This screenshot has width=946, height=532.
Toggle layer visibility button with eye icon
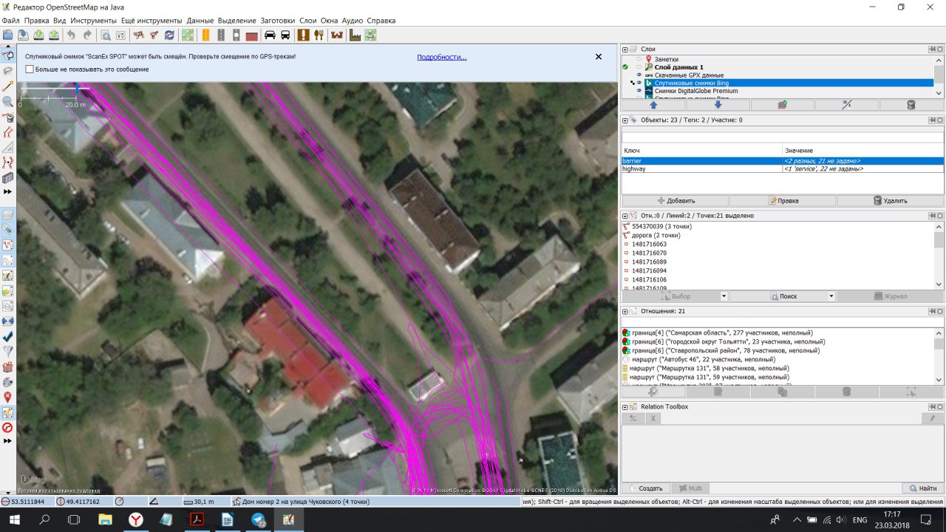(847, 105)
